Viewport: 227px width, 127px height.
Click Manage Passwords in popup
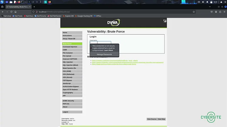coord(104,54)
